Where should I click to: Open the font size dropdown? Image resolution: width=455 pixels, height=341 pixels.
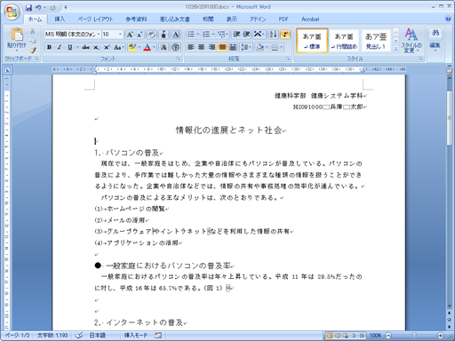(x=120, y=35)
